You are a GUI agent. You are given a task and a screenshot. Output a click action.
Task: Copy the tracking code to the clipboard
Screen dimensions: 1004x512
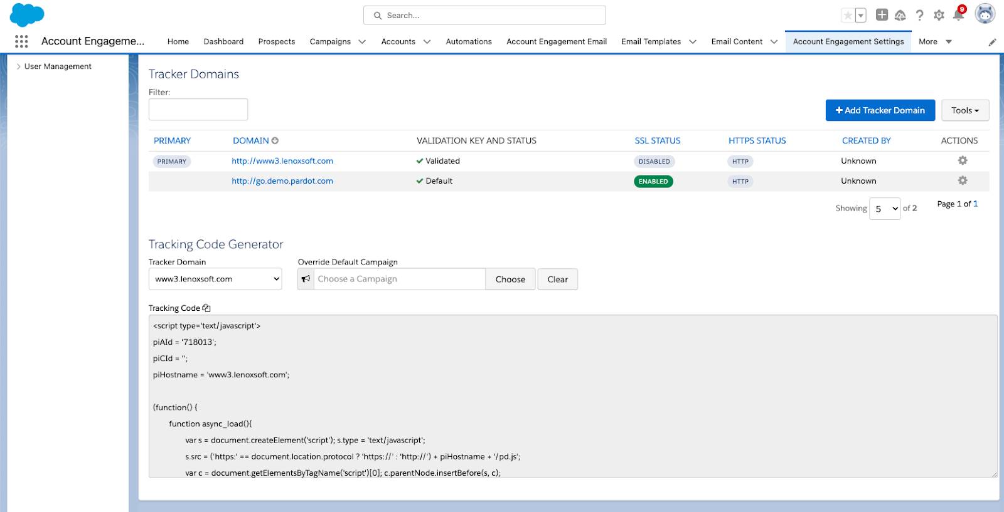(x=206, y=308)
